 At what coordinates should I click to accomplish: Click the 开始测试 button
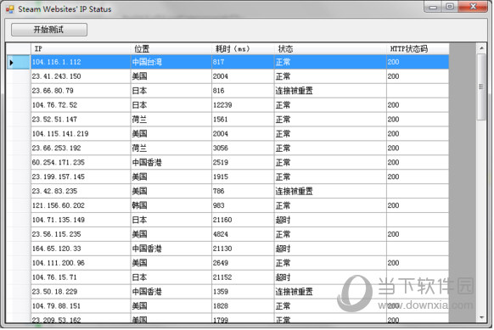tap(49, 30)
